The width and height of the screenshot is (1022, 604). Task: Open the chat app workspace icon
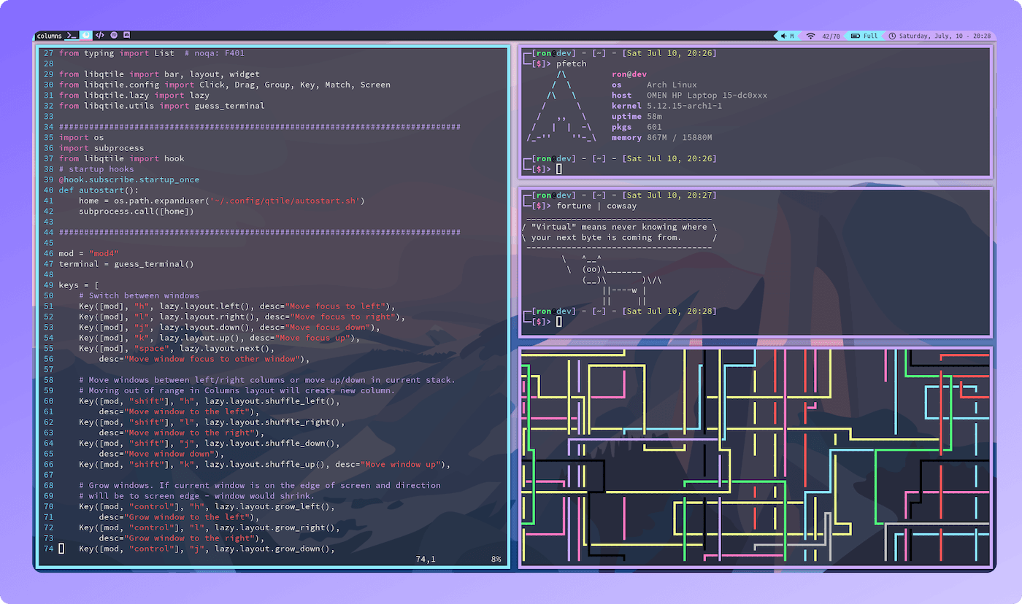coord(127,35)
